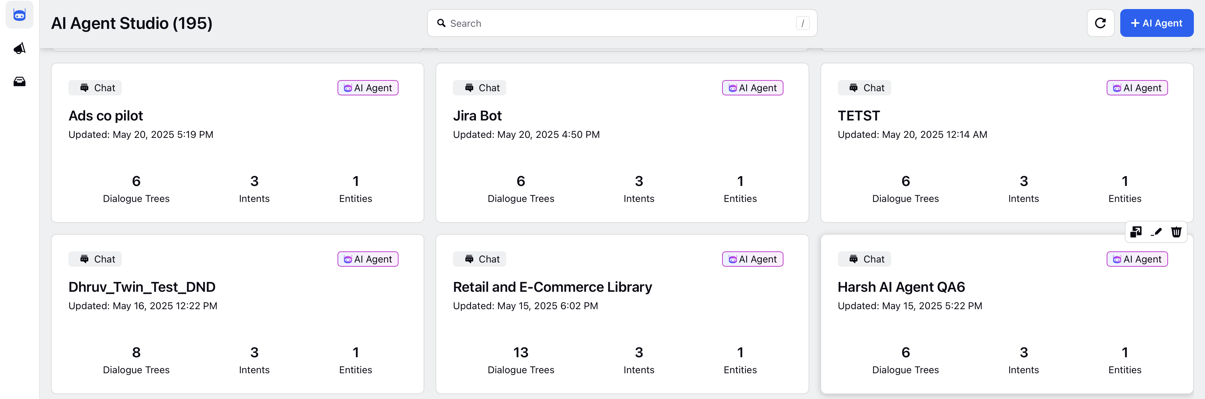Click AI Agent badge on Harsh AI Agent QA6
The height and width of the screenshot is (399, 1205).
(1137, 259)
